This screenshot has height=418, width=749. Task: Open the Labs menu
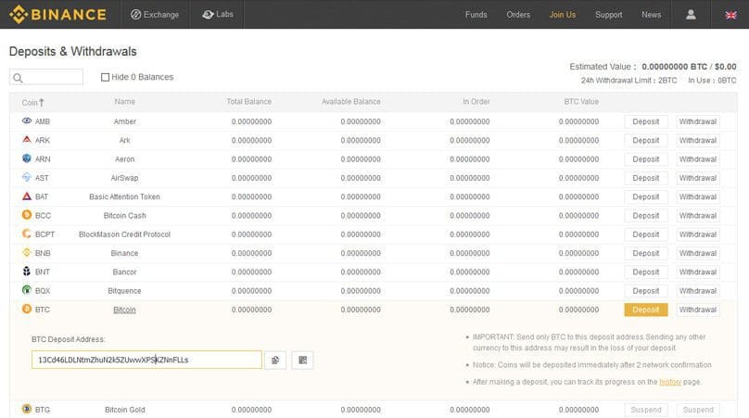pyautogui.click(x=218, y=15)
